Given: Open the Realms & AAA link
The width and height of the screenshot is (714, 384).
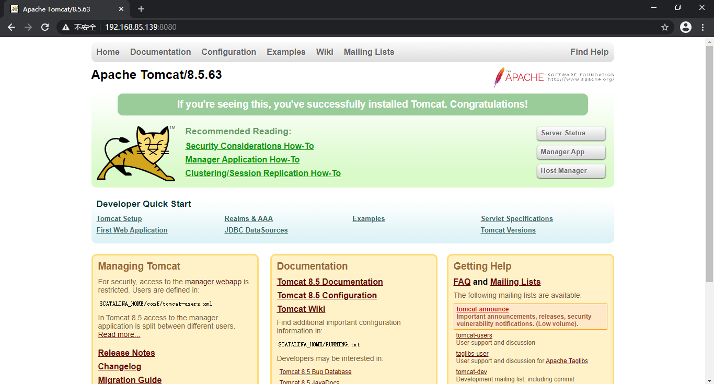Looking at the screenshot, I should click(249, 219).
